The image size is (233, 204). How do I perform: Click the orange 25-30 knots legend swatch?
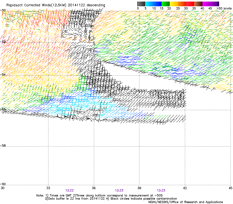point(182,4)
